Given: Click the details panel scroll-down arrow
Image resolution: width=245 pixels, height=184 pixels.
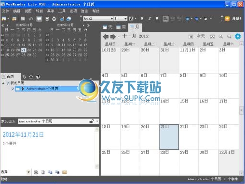Looking at the screenshot, I should coord(97,166).
